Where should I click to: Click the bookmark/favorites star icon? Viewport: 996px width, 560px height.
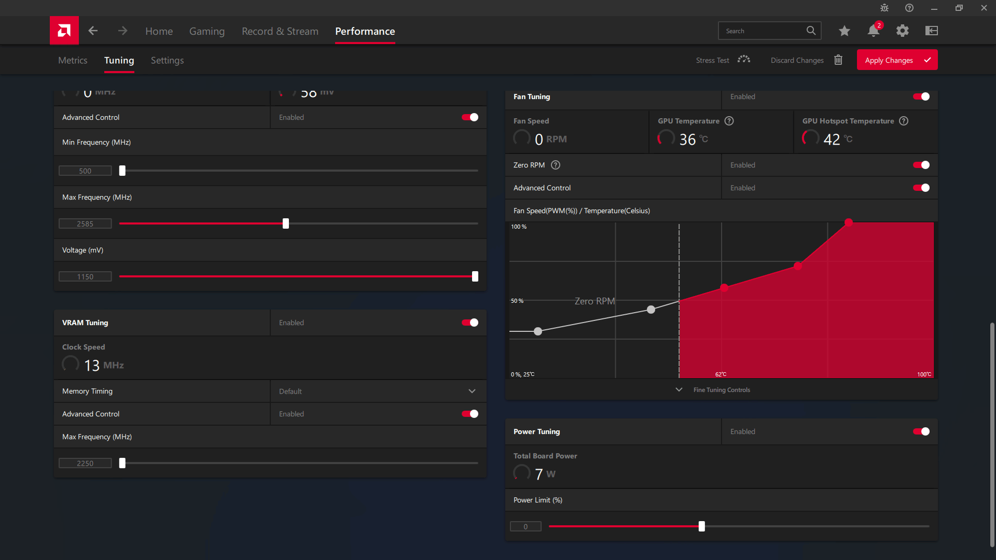pyautogui.click(x=844, y=31)
